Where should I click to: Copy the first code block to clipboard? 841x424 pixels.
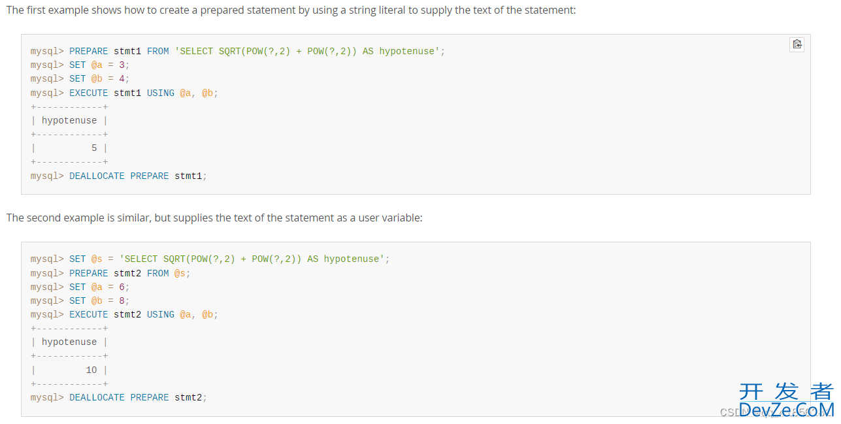[x=797, y=44]
